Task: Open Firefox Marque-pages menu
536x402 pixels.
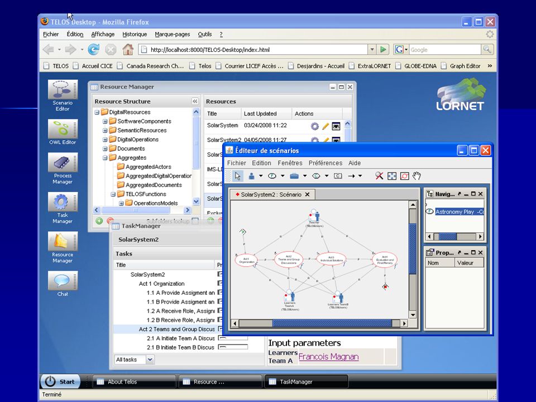Action: click(x=173, y=34)
